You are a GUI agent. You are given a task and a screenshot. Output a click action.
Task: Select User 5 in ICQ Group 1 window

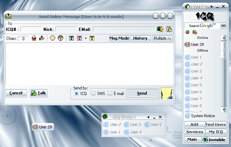pyautogui.click(x=153, y=124)
